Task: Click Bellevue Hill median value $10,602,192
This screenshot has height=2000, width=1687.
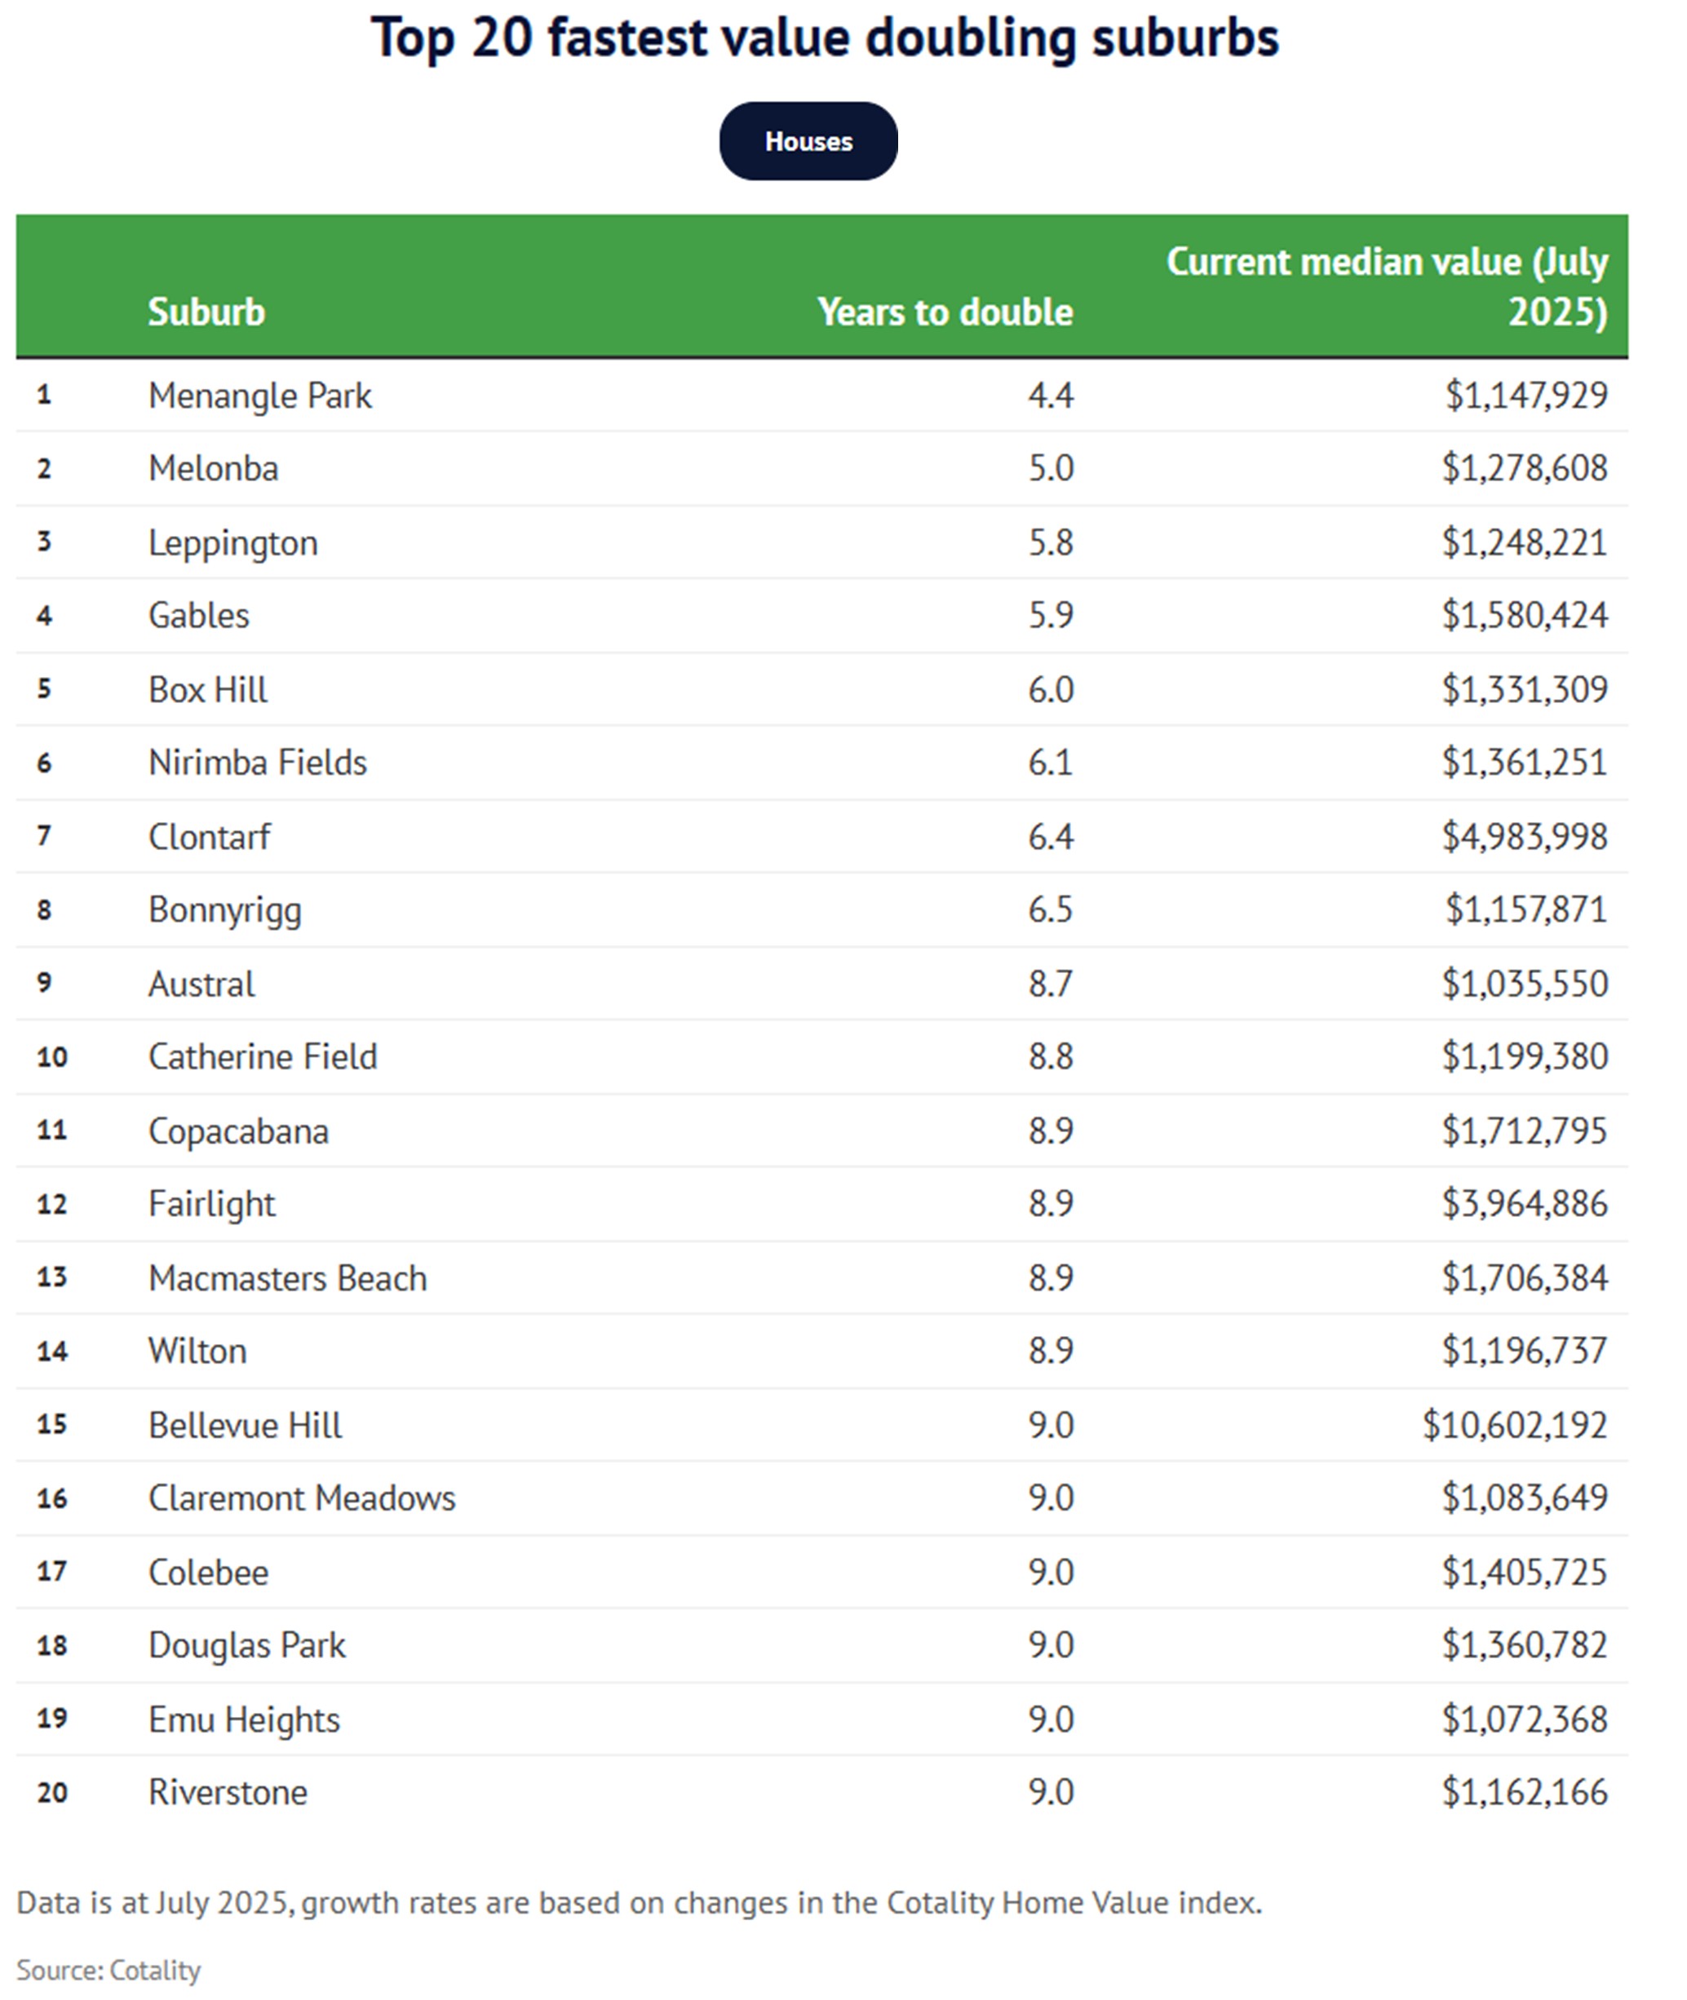Action: tap(1515, 1424)
